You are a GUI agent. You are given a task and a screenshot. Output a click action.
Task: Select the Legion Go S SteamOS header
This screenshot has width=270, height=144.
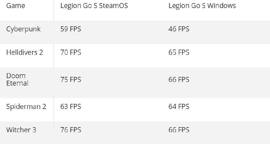94,6
